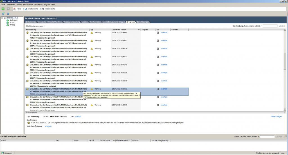The width and height of the screenshot is (288, 155).
Task: Click the green navigate back arrow
Action: point(3,9)
